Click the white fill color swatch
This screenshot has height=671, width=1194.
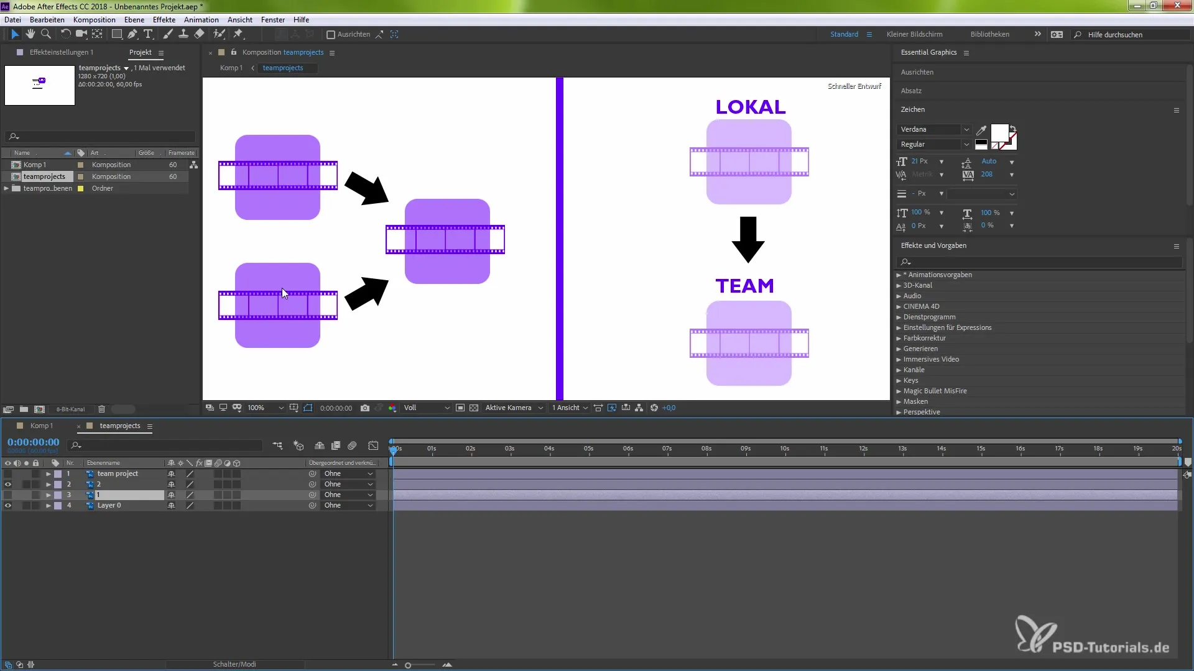(999, 133)
